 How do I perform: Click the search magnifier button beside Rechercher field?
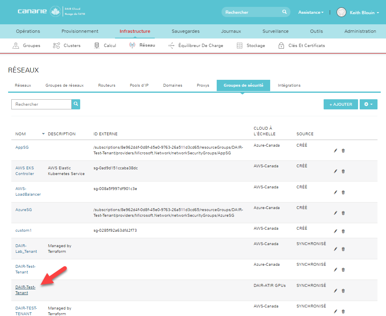[76, 105]
